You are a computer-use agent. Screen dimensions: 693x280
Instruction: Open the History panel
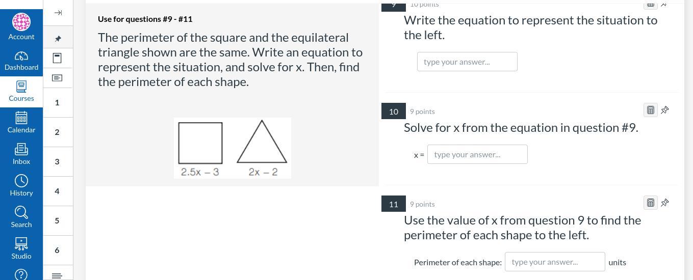(x=21, y=186)
